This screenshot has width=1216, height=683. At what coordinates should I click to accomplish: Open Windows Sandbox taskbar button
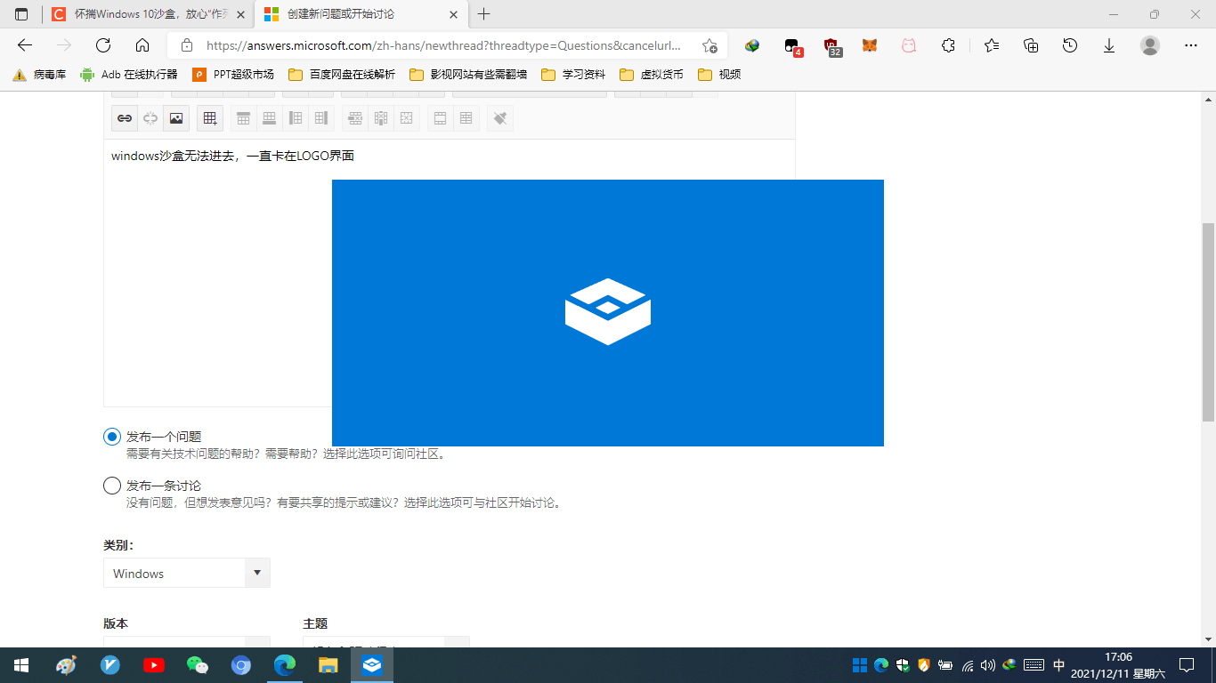372,665
